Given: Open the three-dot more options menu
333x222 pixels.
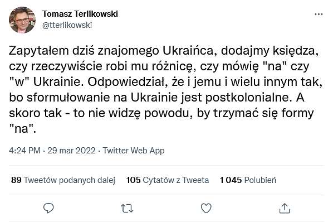Looking at the screenshot, I should [319, 15].
